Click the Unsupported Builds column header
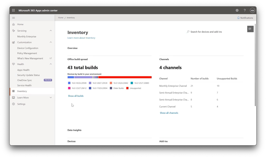This screenshot has height=158, width=266. point(227,79)
